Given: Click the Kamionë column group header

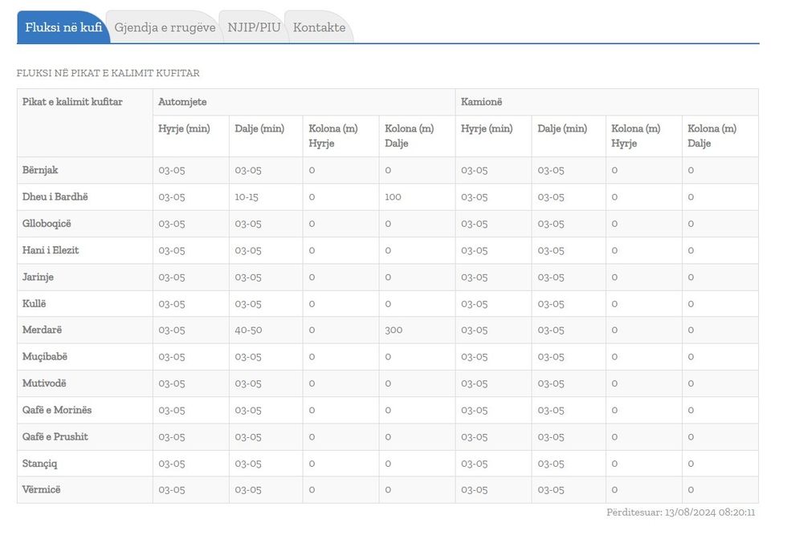Looking at the screenshot, I should pos(482,102).
